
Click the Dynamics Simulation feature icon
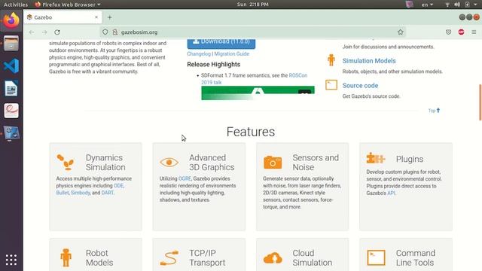click(66, 163)
